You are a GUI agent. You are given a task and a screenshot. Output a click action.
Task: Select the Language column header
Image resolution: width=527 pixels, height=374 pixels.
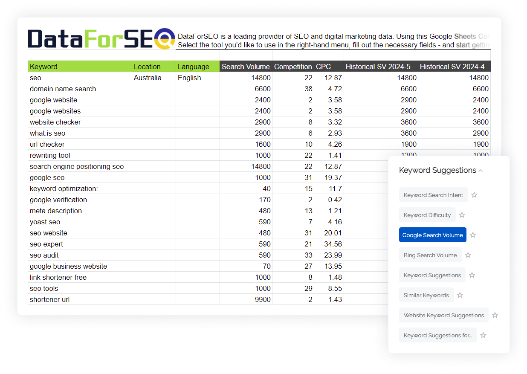pos(198,67)
